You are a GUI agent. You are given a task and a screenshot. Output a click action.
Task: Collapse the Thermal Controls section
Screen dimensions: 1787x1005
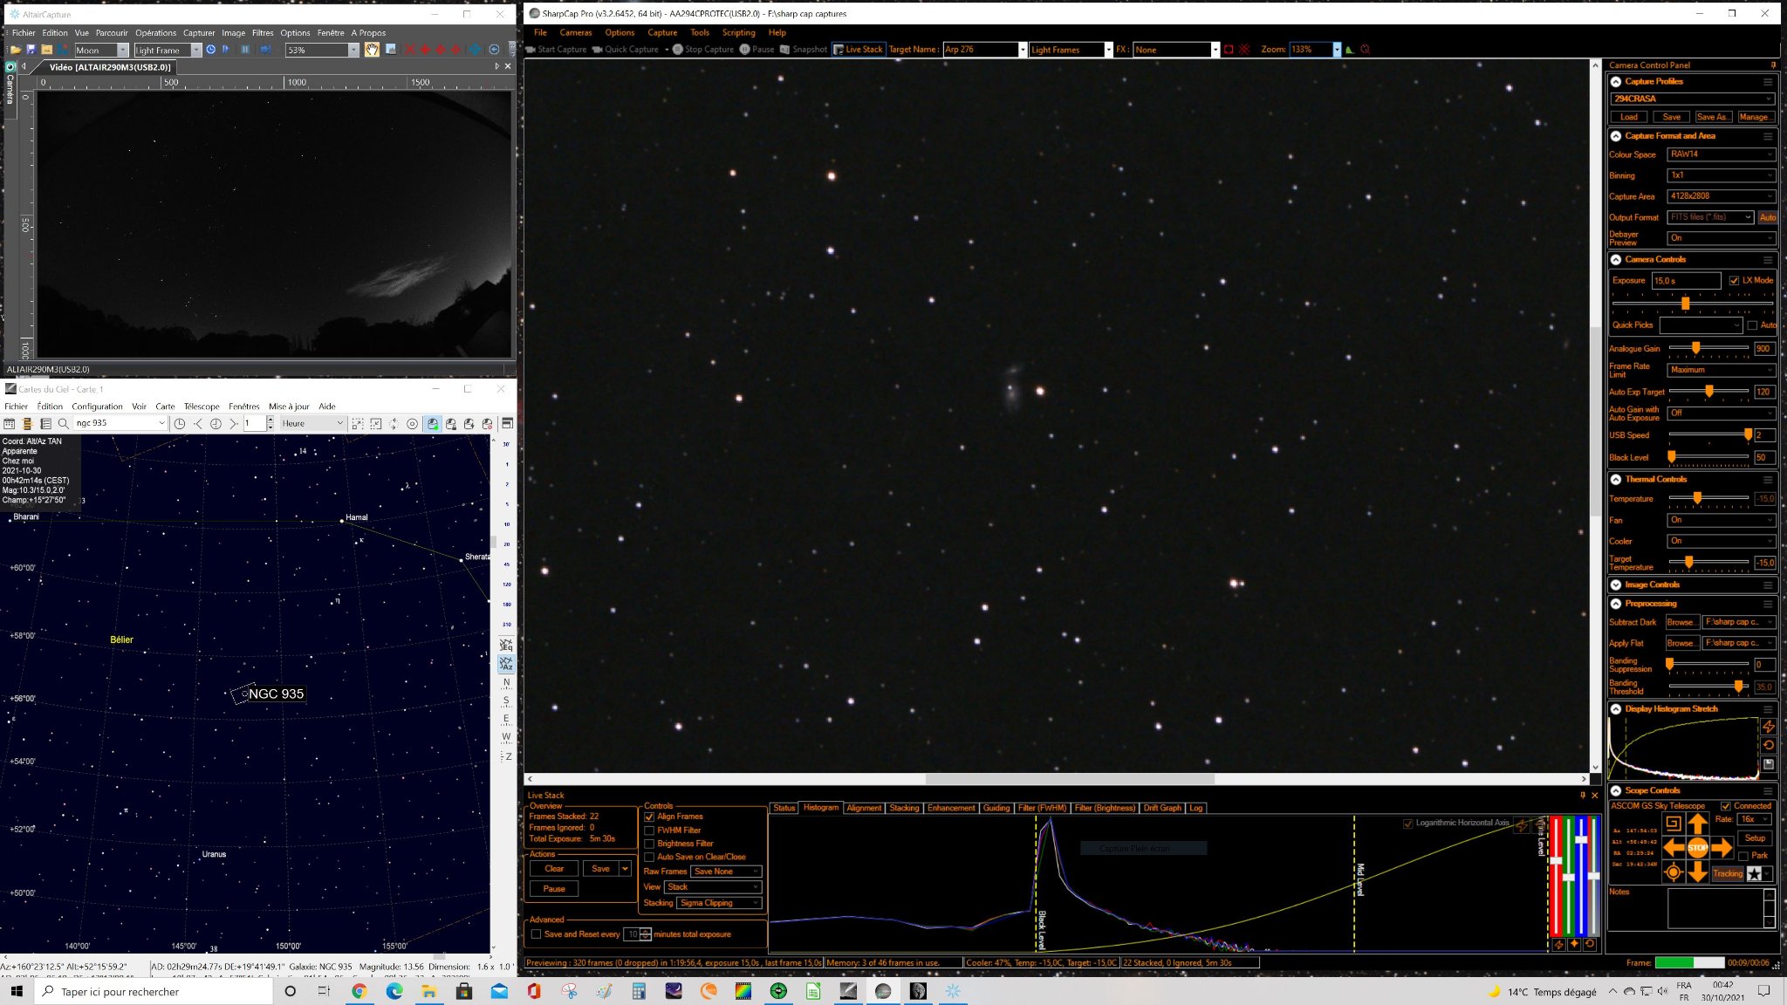[x=1616, y=480]
